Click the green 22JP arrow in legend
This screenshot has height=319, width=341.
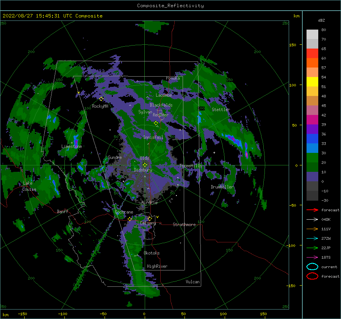(x=312, y=248)
